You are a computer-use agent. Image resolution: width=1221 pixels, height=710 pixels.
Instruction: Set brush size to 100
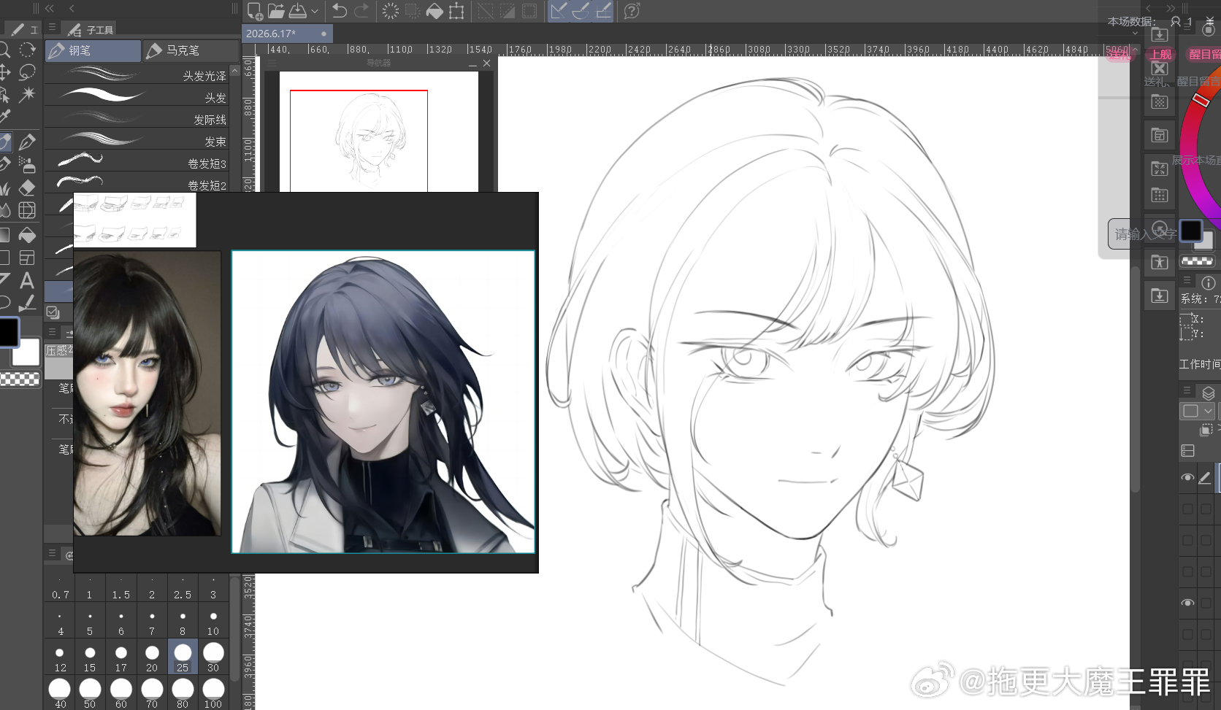pos(213,692)
